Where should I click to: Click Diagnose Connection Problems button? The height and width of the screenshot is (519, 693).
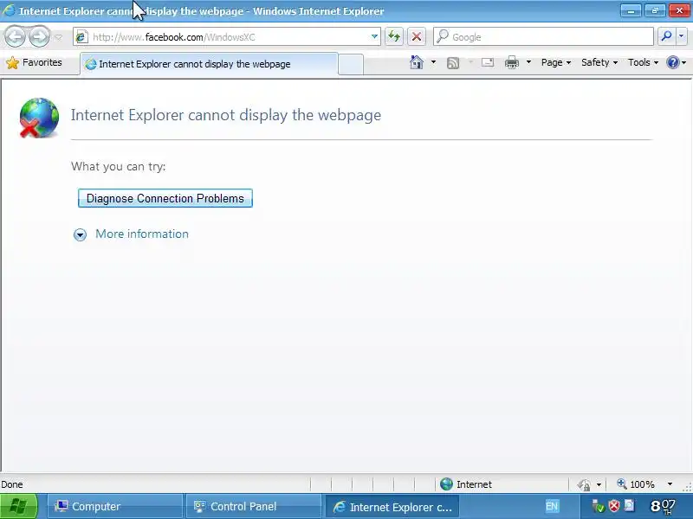165,198
